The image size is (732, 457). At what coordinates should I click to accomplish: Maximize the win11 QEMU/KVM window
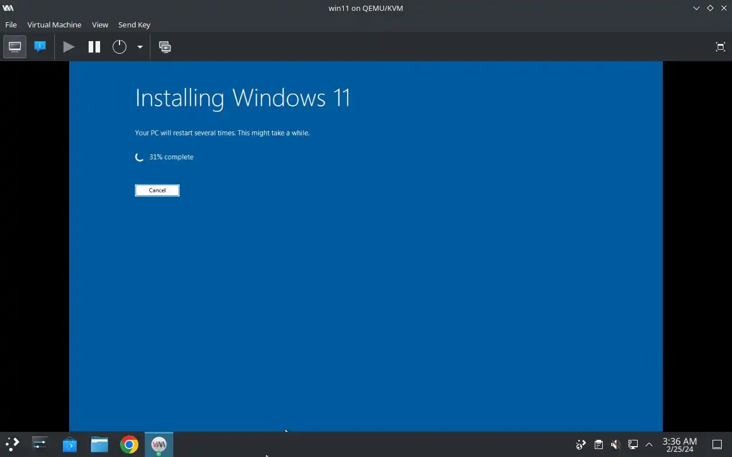(x=710, y=8)
